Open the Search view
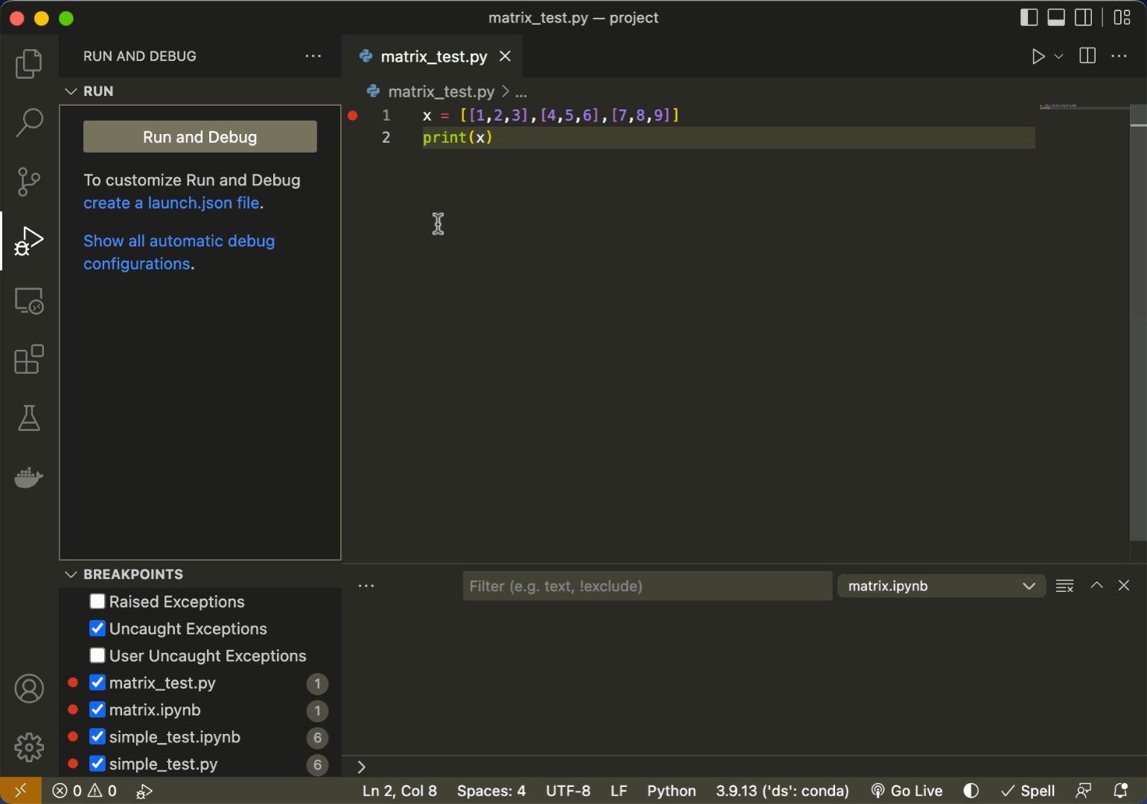 coord(29,123)
